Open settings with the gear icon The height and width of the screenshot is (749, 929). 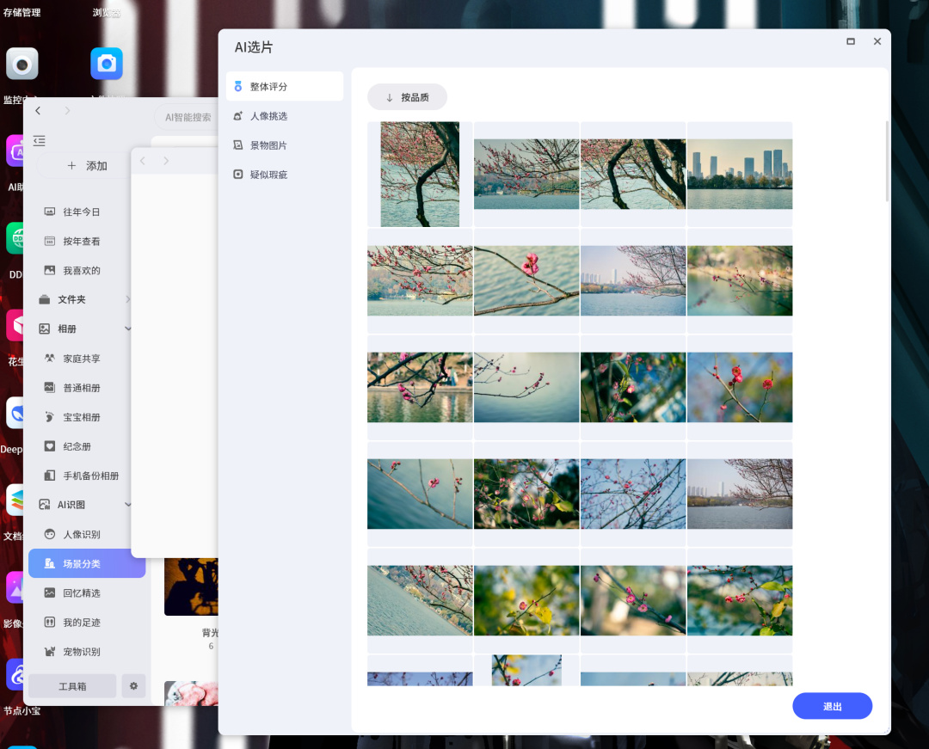tap(133, 686)
